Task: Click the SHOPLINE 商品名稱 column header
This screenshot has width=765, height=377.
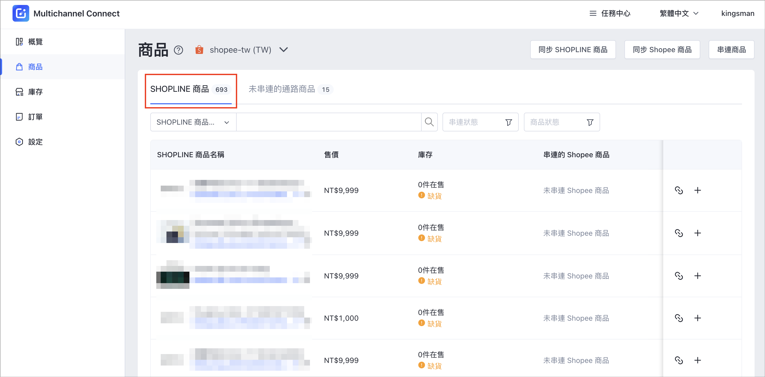Action: point(191,155)
